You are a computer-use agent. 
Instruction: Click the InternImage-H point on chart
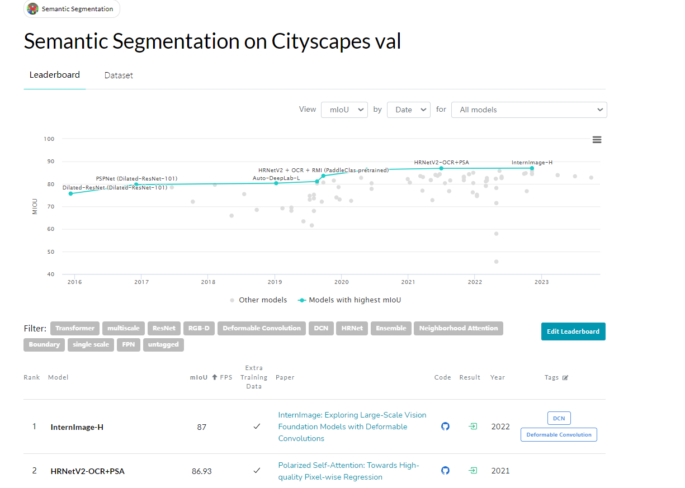pos(532,168)
